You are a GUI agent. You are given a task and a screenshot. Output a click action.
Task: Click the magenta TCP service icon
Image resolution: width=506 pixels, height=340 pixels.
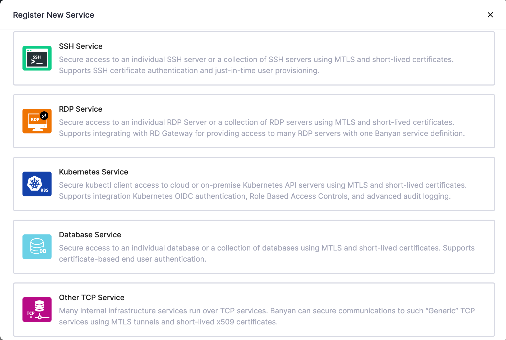click(37, 310)
